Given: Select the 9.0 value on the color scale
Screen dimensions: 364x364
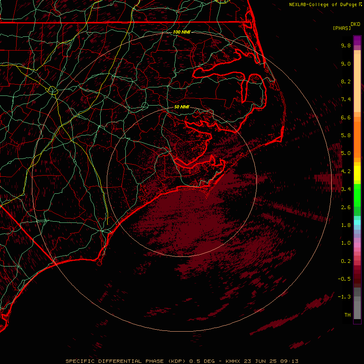Looking at the screenshot, I should 346,63.
